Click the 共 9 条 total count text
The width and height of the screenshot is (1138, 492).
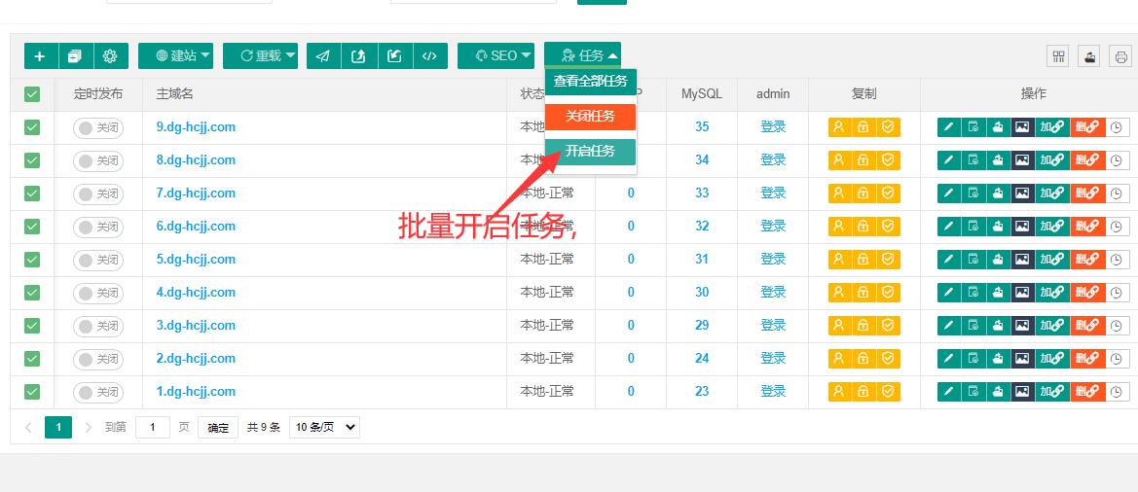[264, 428]
